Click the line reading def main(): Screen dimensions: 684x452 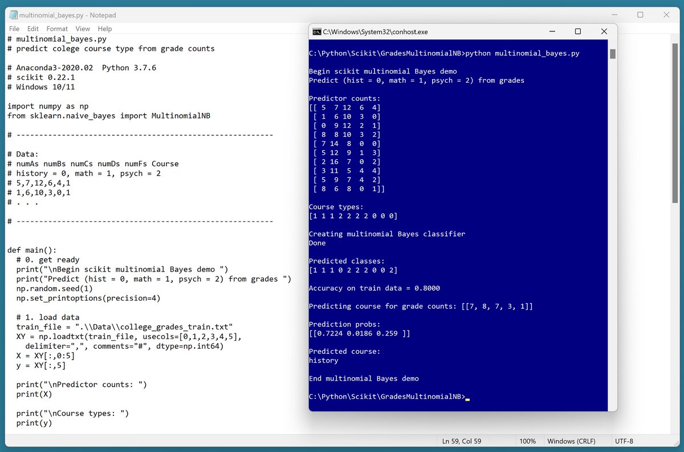[x=31, y=249]
